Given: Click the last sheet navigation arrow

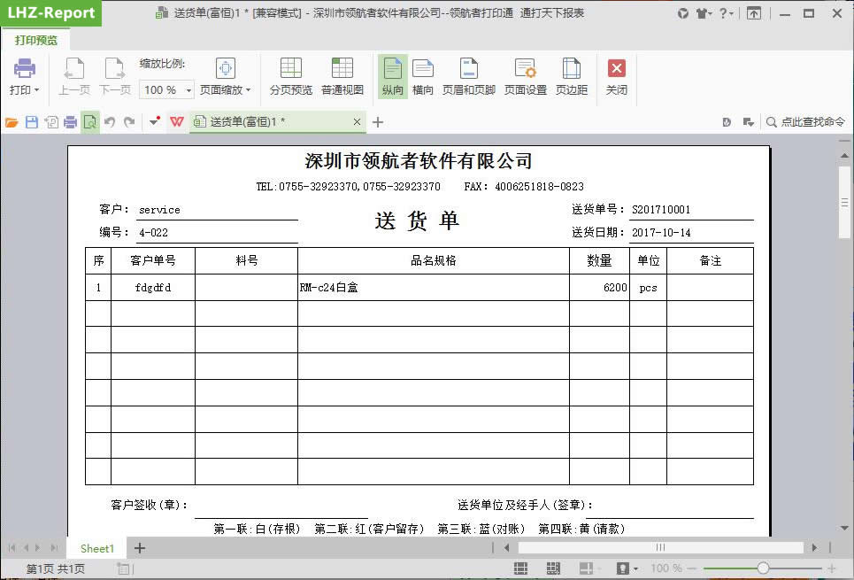Looking at the screenshot, I should click(x=54, y=548).
